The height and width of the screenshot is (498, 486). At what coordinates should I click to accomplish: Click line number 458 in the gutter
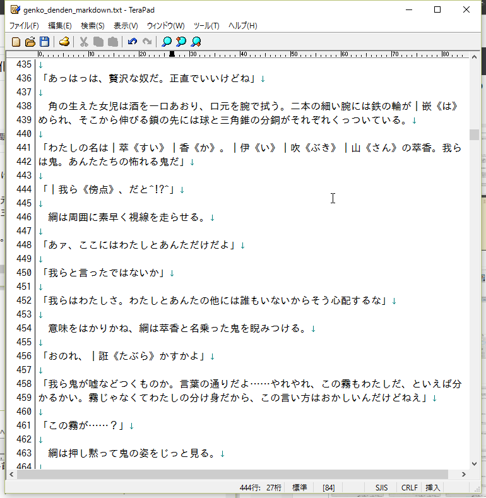tap(24, 384)
